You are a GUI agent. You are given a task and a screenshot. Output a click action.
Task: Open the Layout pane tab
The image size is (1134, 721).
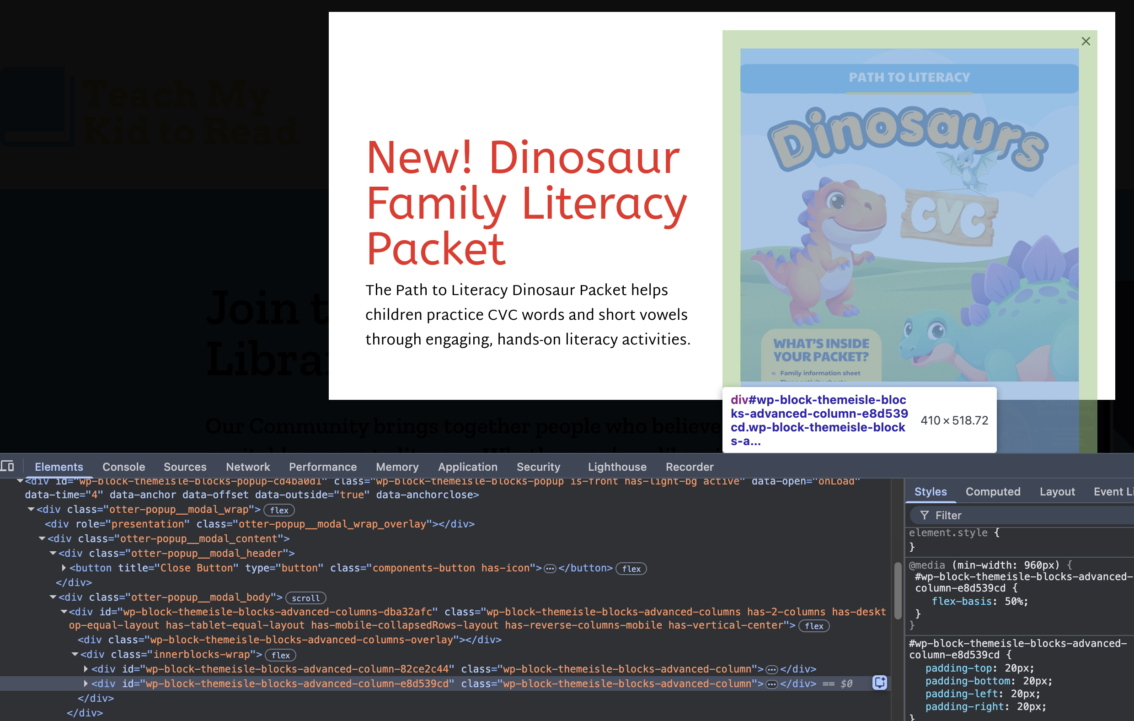(1057, 492)
